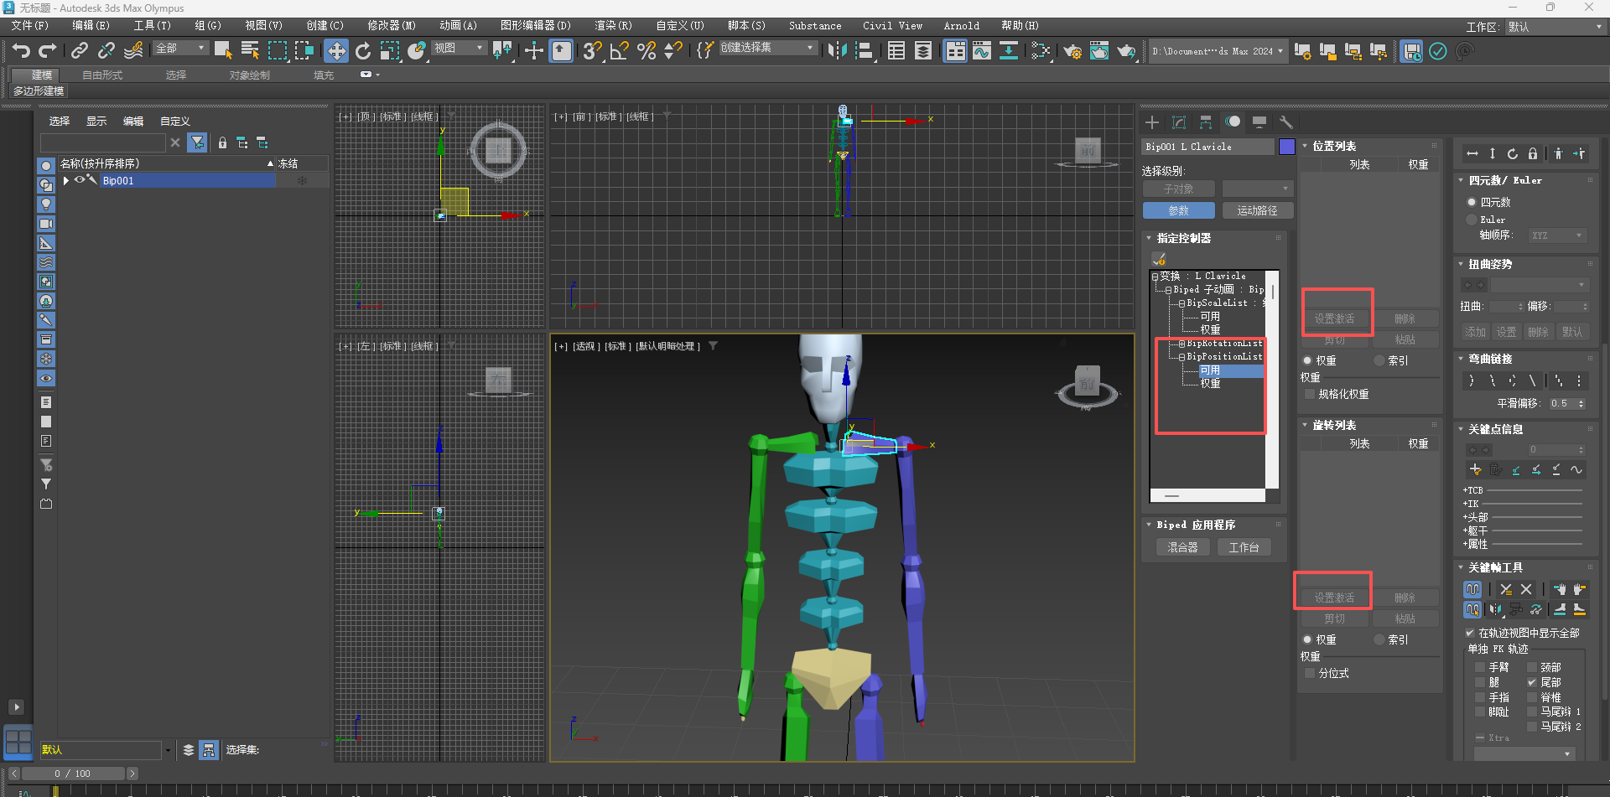Select the Euler radio button
1610x797 pixels.
coord(1472,220)
